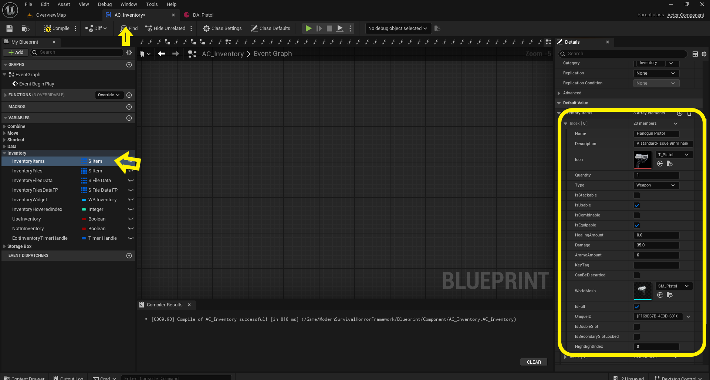Navigate back with the left arrow

pyautogui.click(x=162, y=54)
